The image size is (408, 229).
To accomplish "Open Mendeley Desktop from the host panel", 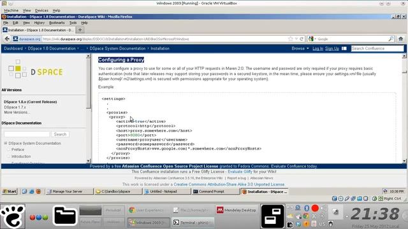I will (x=237, y=210).
